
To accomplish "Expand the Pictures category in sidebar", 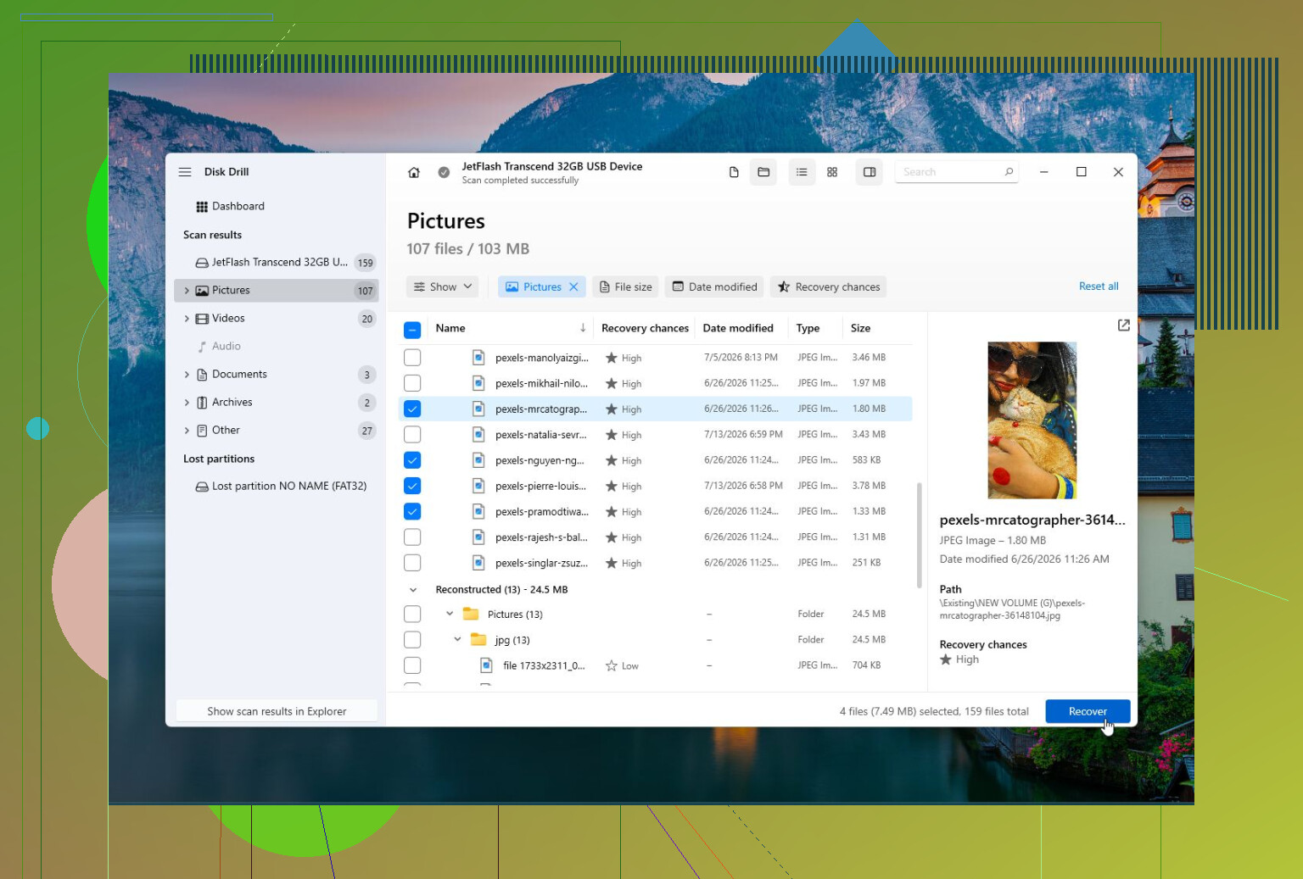I will coord(187,291).
